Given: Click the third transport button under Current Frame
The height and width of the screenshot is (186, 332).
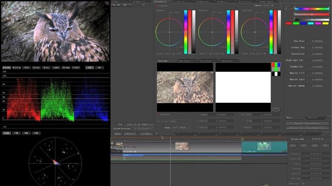Looking at the screenshot, I should [314, 146].
